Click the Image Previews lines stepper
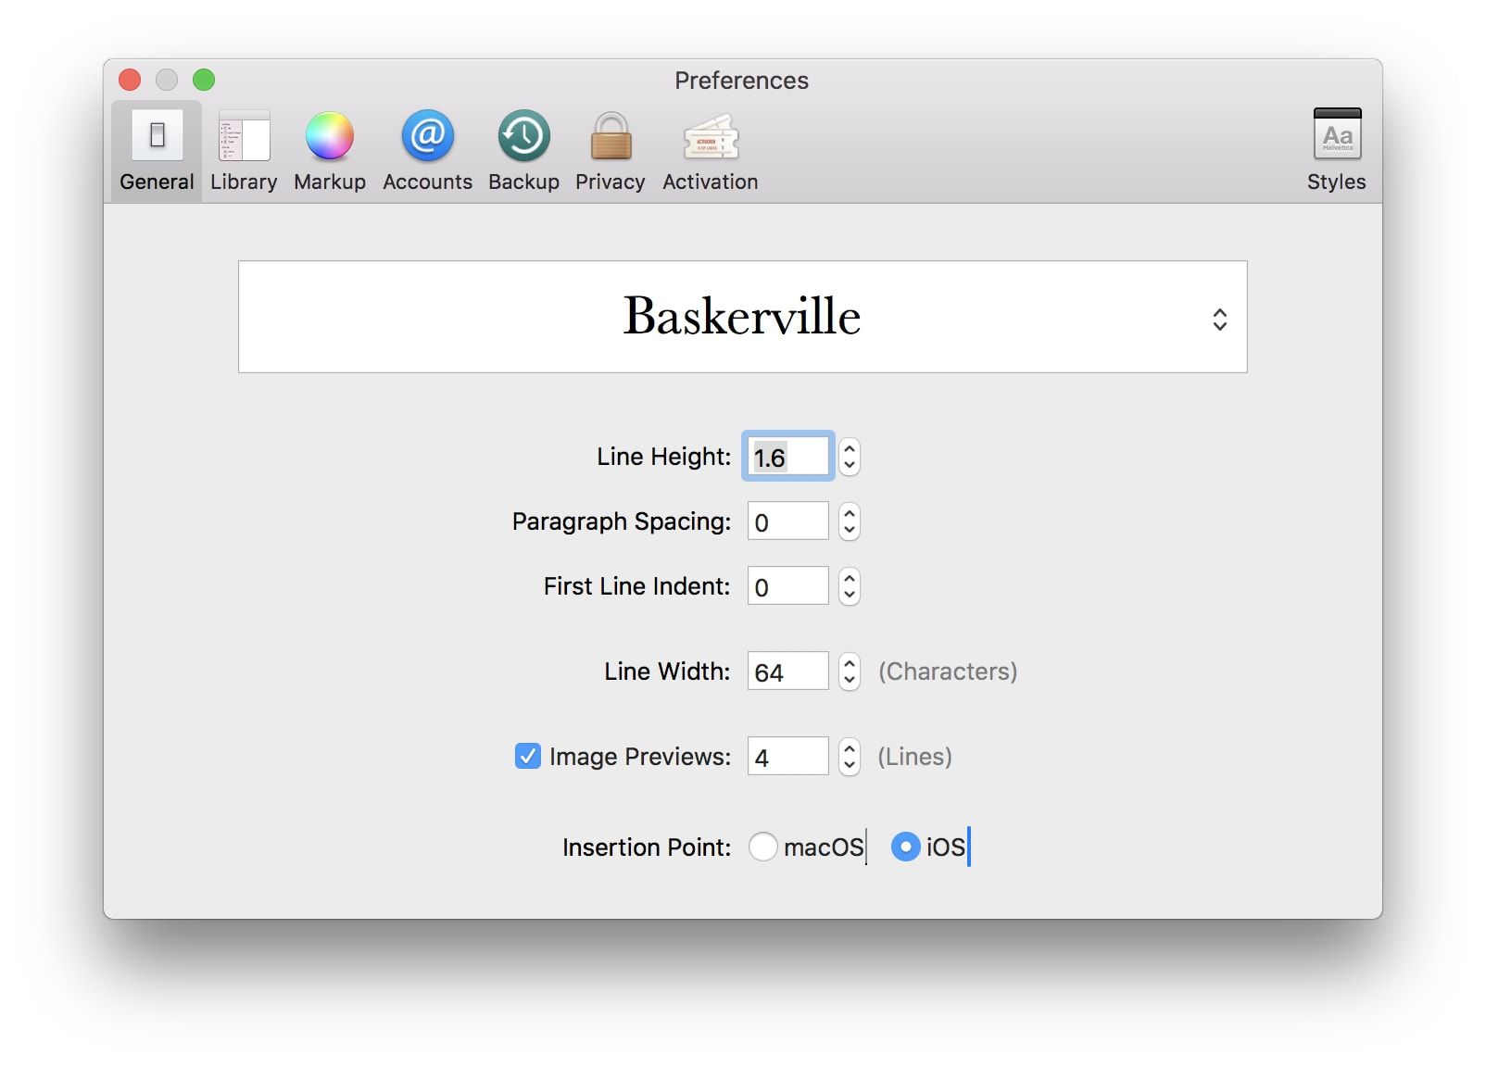 coord(850,757)
